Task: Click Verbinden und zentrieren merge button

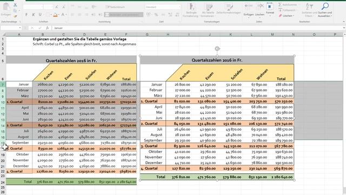Action: point(124,15)
